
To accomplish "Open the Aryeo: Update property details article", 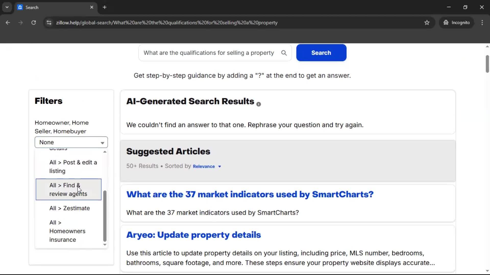I will 193,235.
